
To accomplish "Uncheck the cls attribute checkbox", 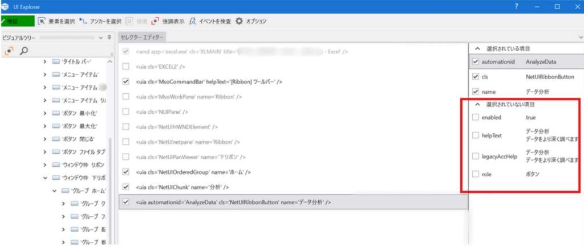I will coord(475,76).
